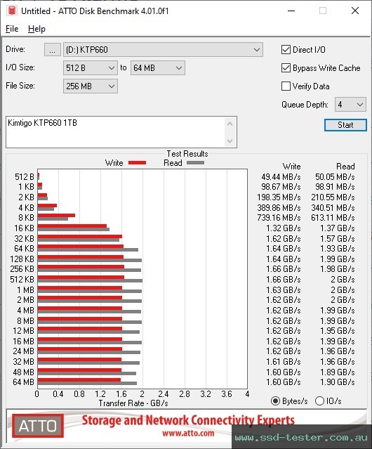Click the 512 B write value 49.44 MB/s
The image size is (372, 449).
pyautogui.click(x=281, y=177)
